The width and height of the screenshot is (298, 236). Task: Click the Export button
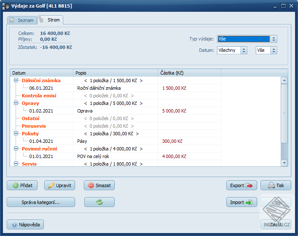coord(242,185)
